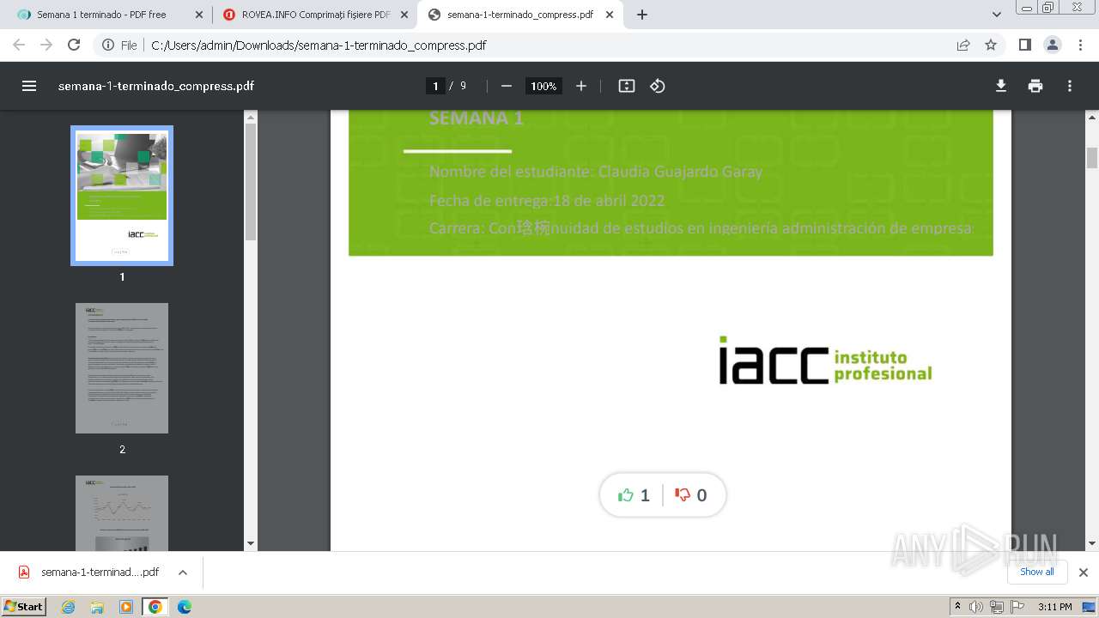Share this page icon in address bar
The height and width of the screenshot is (618, 1099).
[963, 45]
